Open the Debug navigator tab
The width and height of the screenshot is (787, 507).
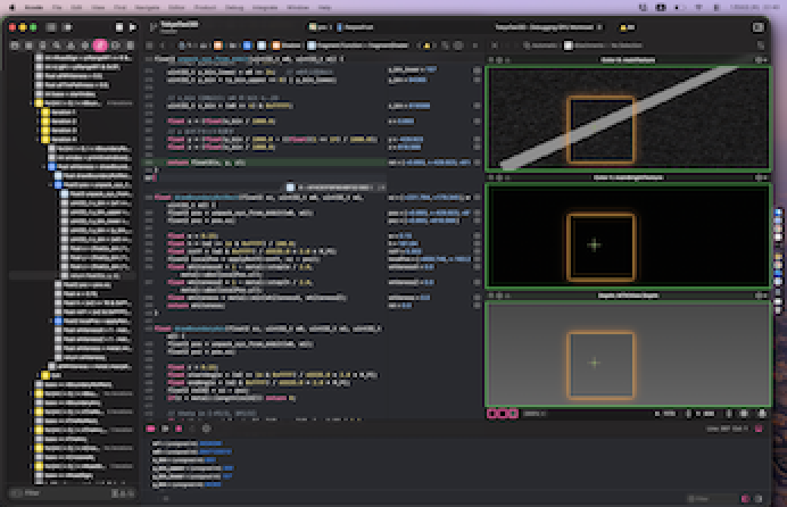tap(99, 45)
